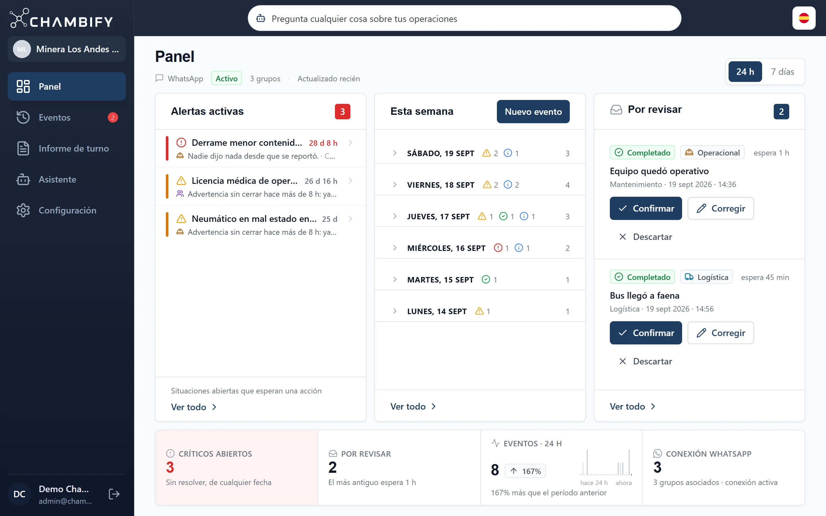Screen dimensions: 826x516
Task: Click the green Activo status badge
Action: tap(226, 78)
